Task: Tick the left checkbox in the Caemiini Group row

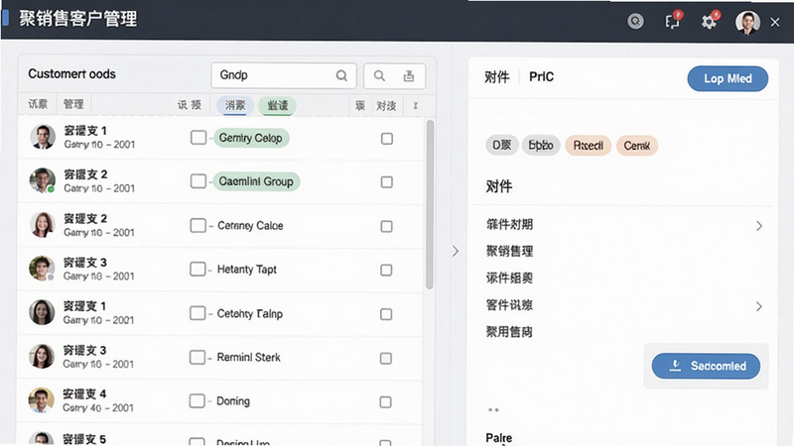Action: (198, 181)
